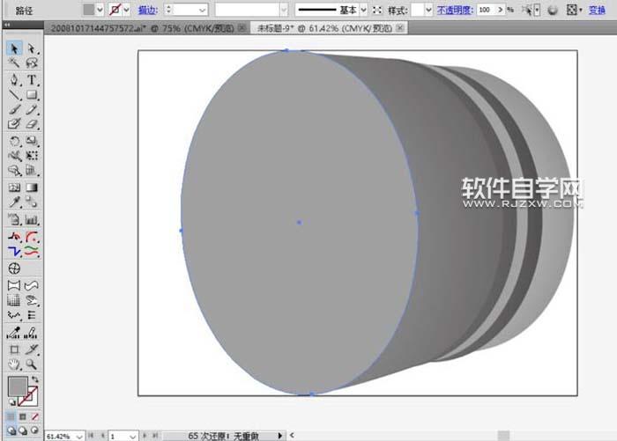Open the Select Similar options dropdown
The image size is (617, 441).
coord(537,10)
